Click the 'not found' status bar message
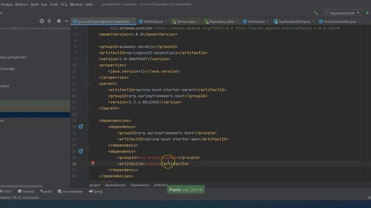 (19, 198)
